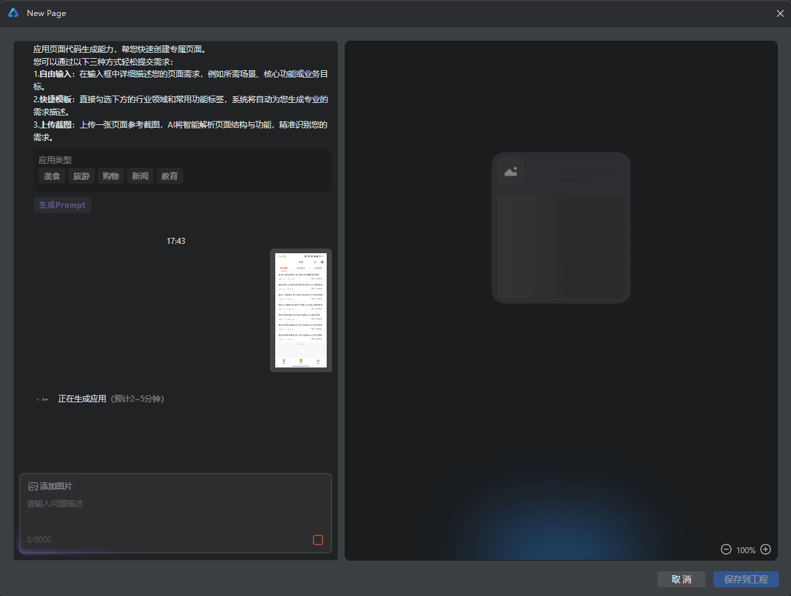Image resolution: width=791 pixels, height=596 pixels.
Task: Select the 购物 app type tag
Action: pos(110,176)
